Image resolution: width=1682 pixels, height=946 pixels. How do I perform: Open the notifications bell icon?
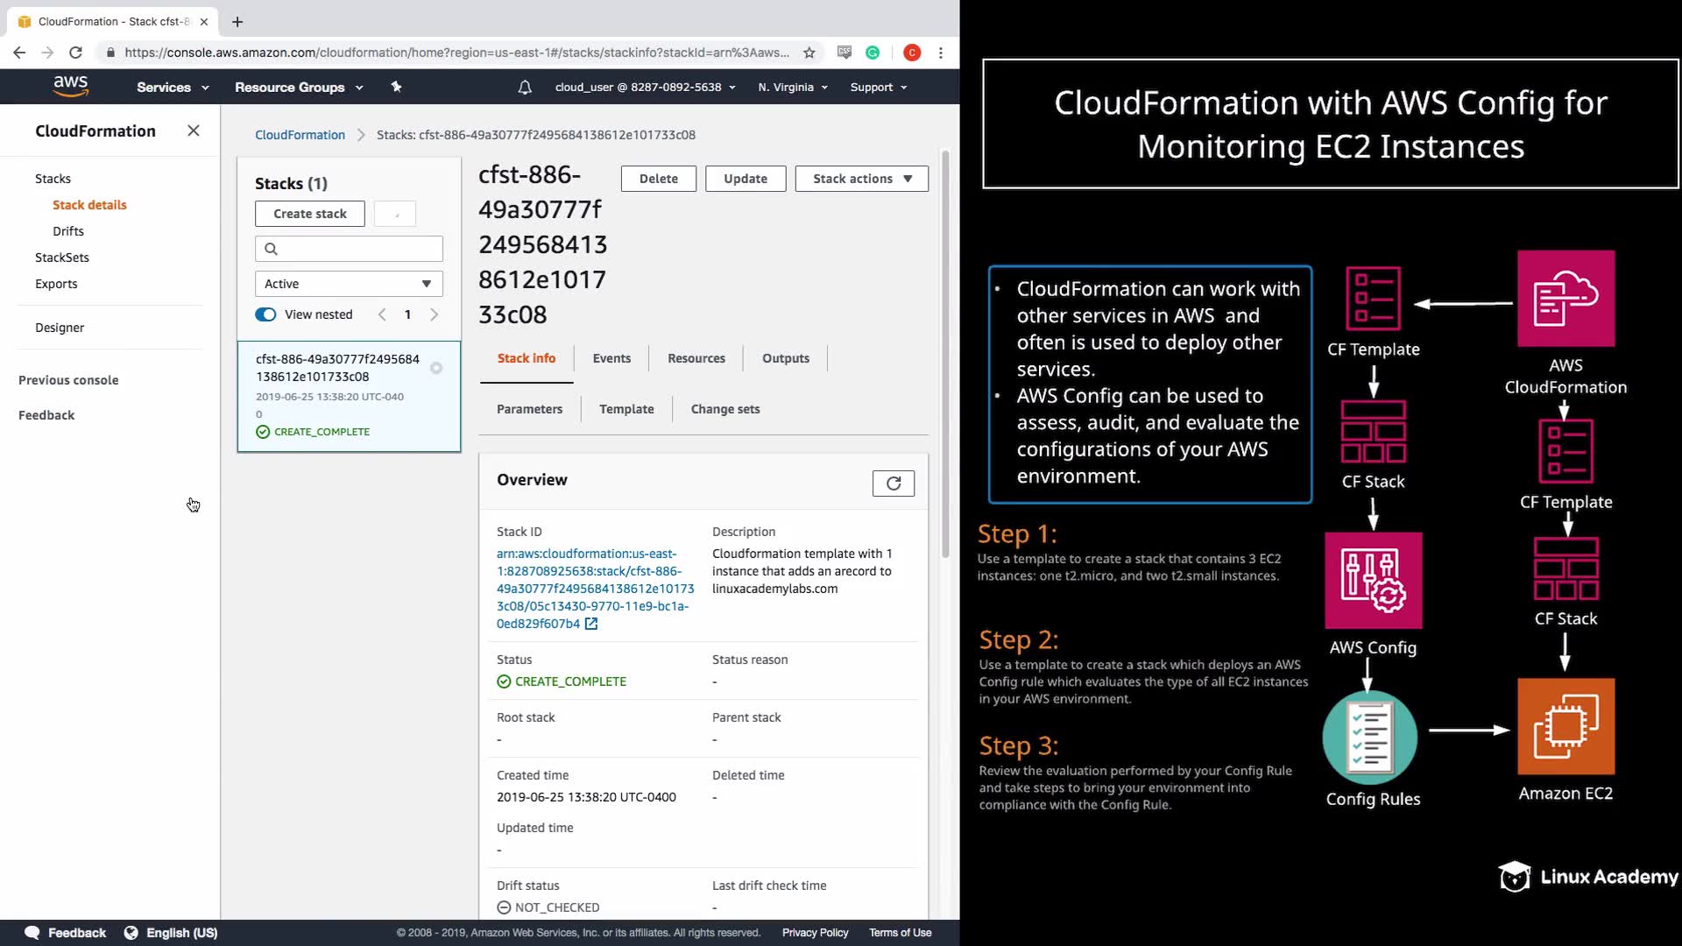coord(524,87)
